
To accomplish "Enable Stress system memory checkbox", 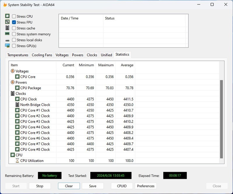I will (14, 34).
